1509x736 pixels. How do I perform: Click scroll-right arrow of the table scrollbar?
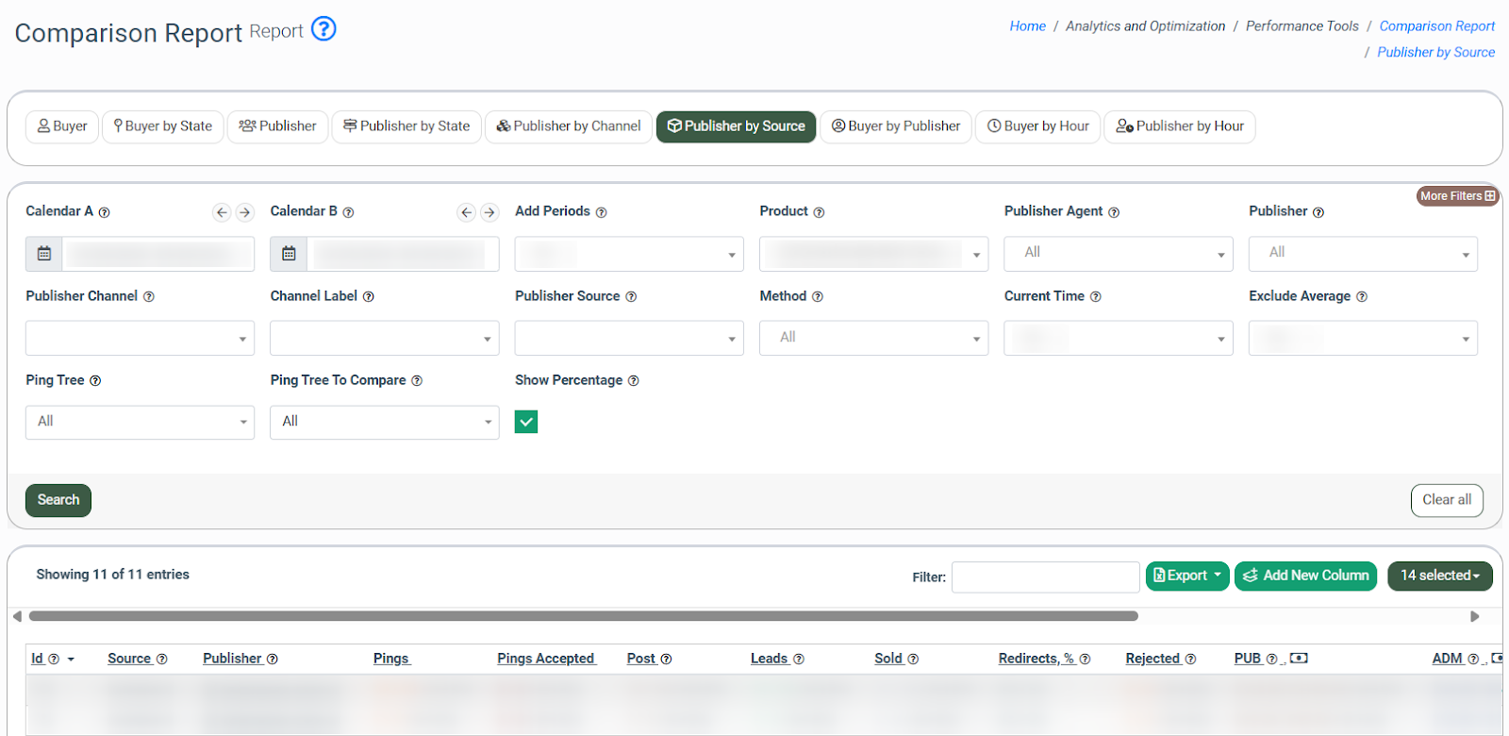(1475, 616)
